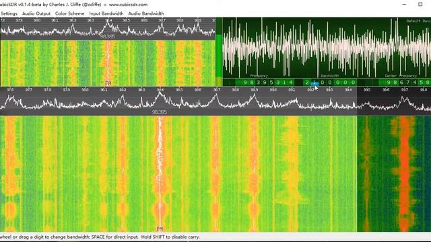This screenshot has width=431, height=242.
Task: Click the FM label in the small waterfall
Action: point(108,83)
